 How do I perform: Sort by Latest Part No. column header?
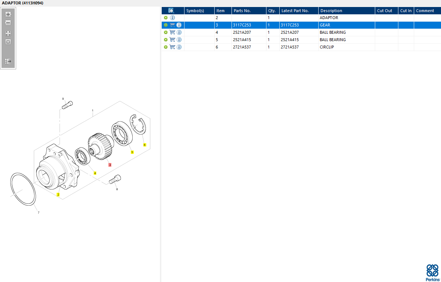tap(299, 11)
